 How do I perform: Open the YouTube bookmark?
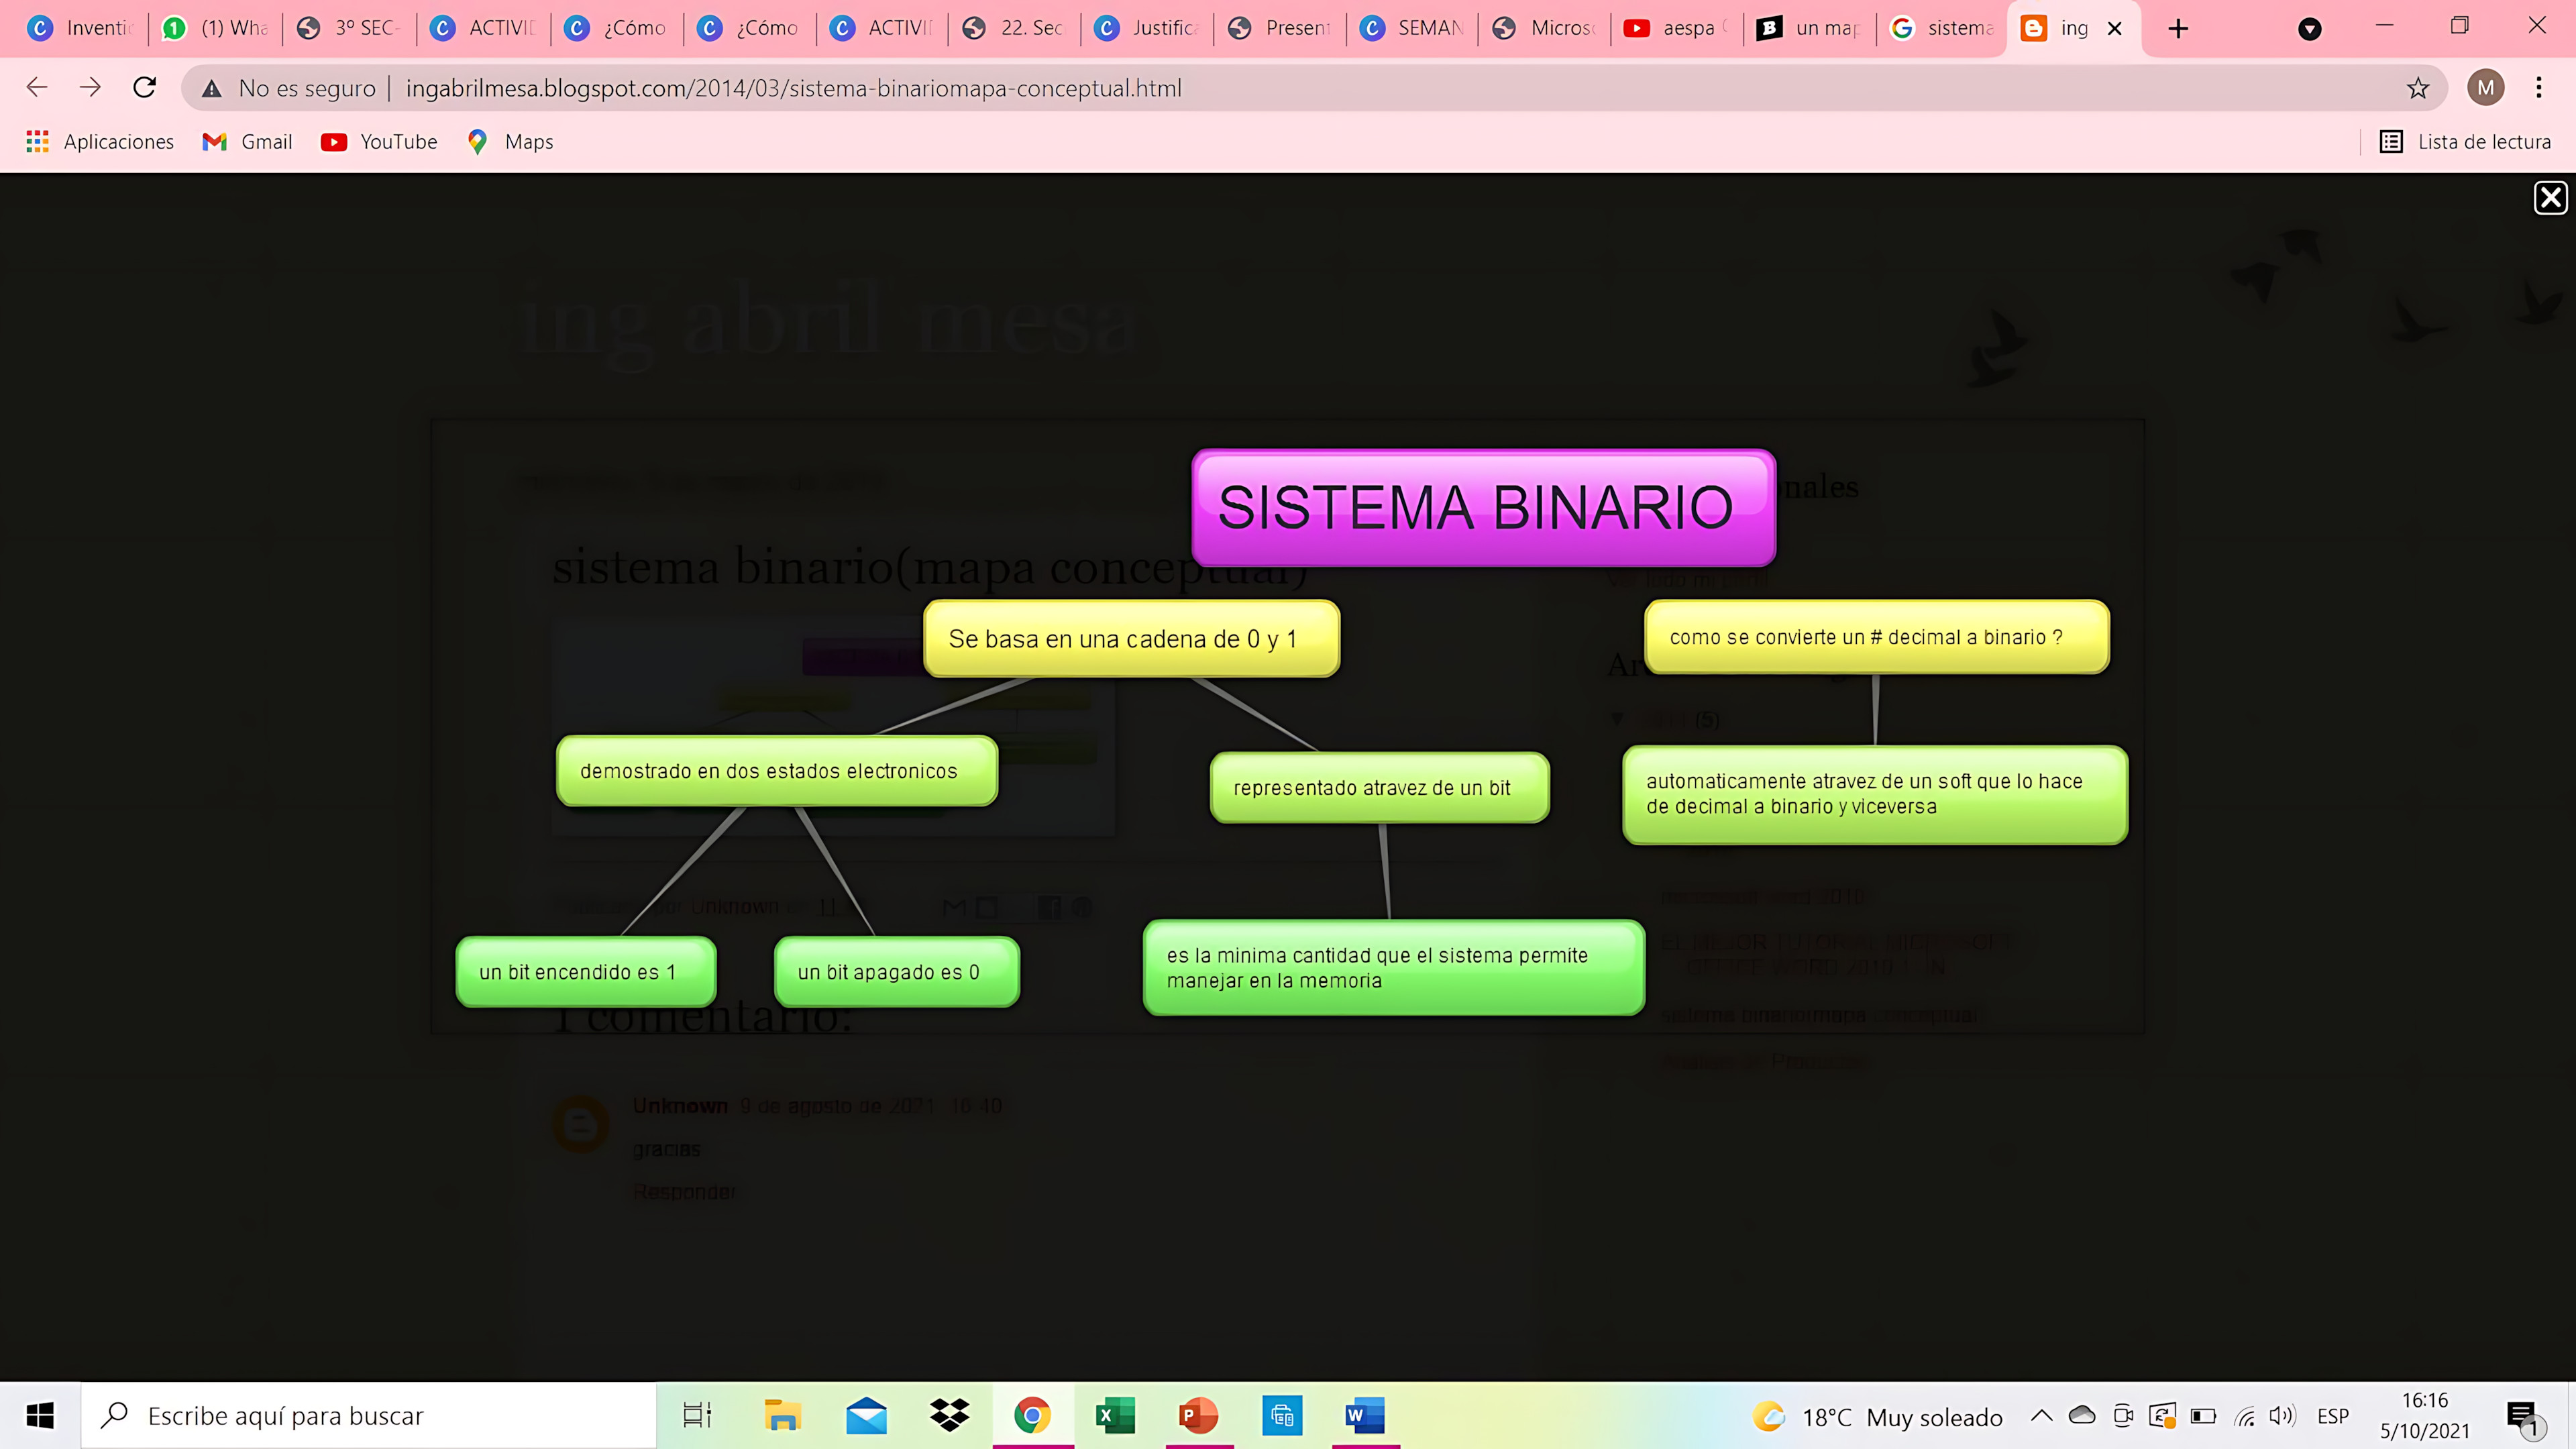click(379, 142)
